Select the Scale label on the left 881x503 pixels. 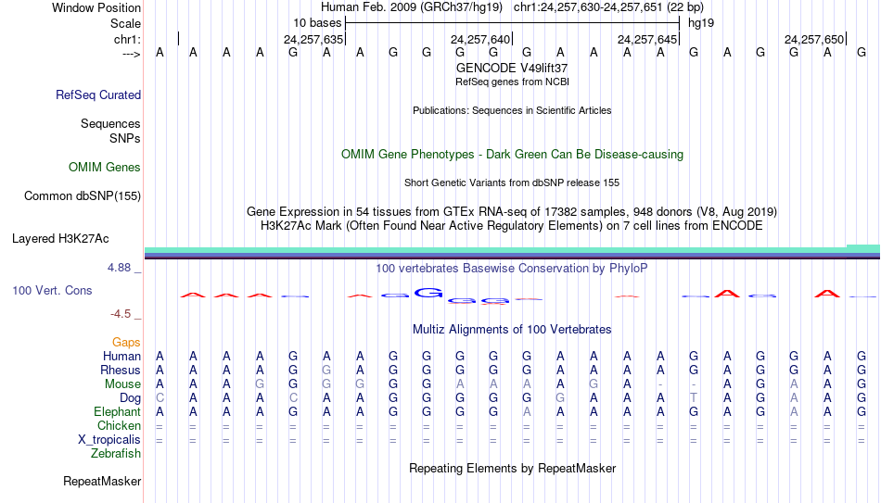[x=125, y=23]
